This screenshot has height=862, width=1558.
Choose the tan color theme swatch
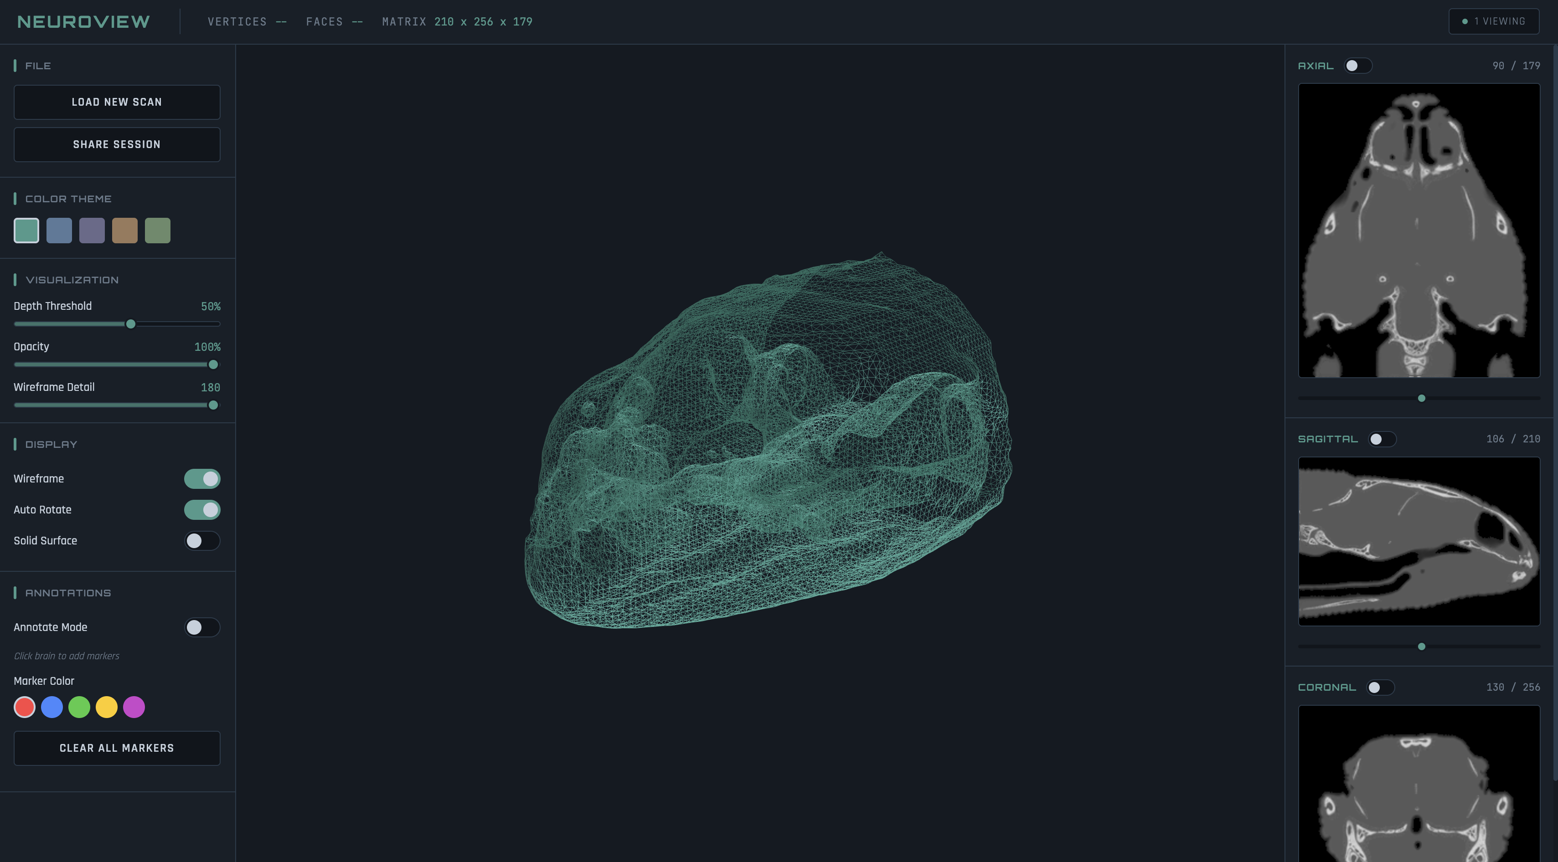[124, 231]
